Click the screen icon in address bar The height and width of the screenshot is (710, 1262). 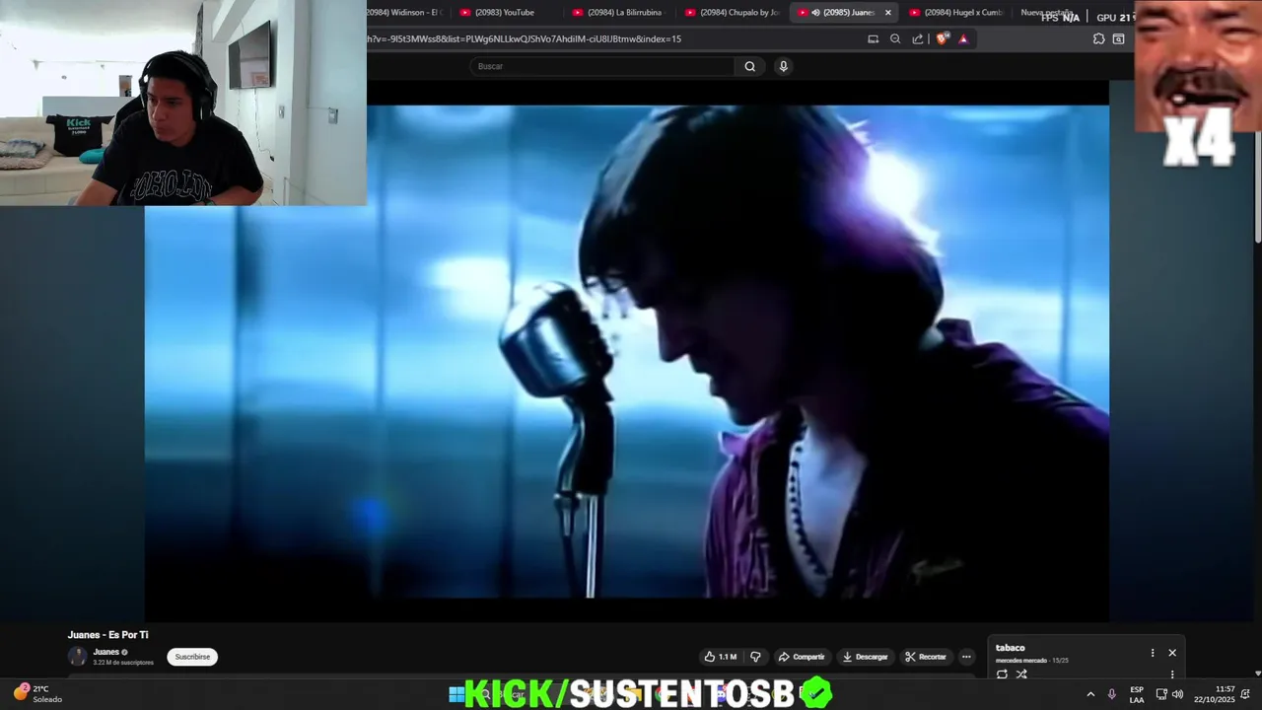pyautogui.click(x=873, y=38)
